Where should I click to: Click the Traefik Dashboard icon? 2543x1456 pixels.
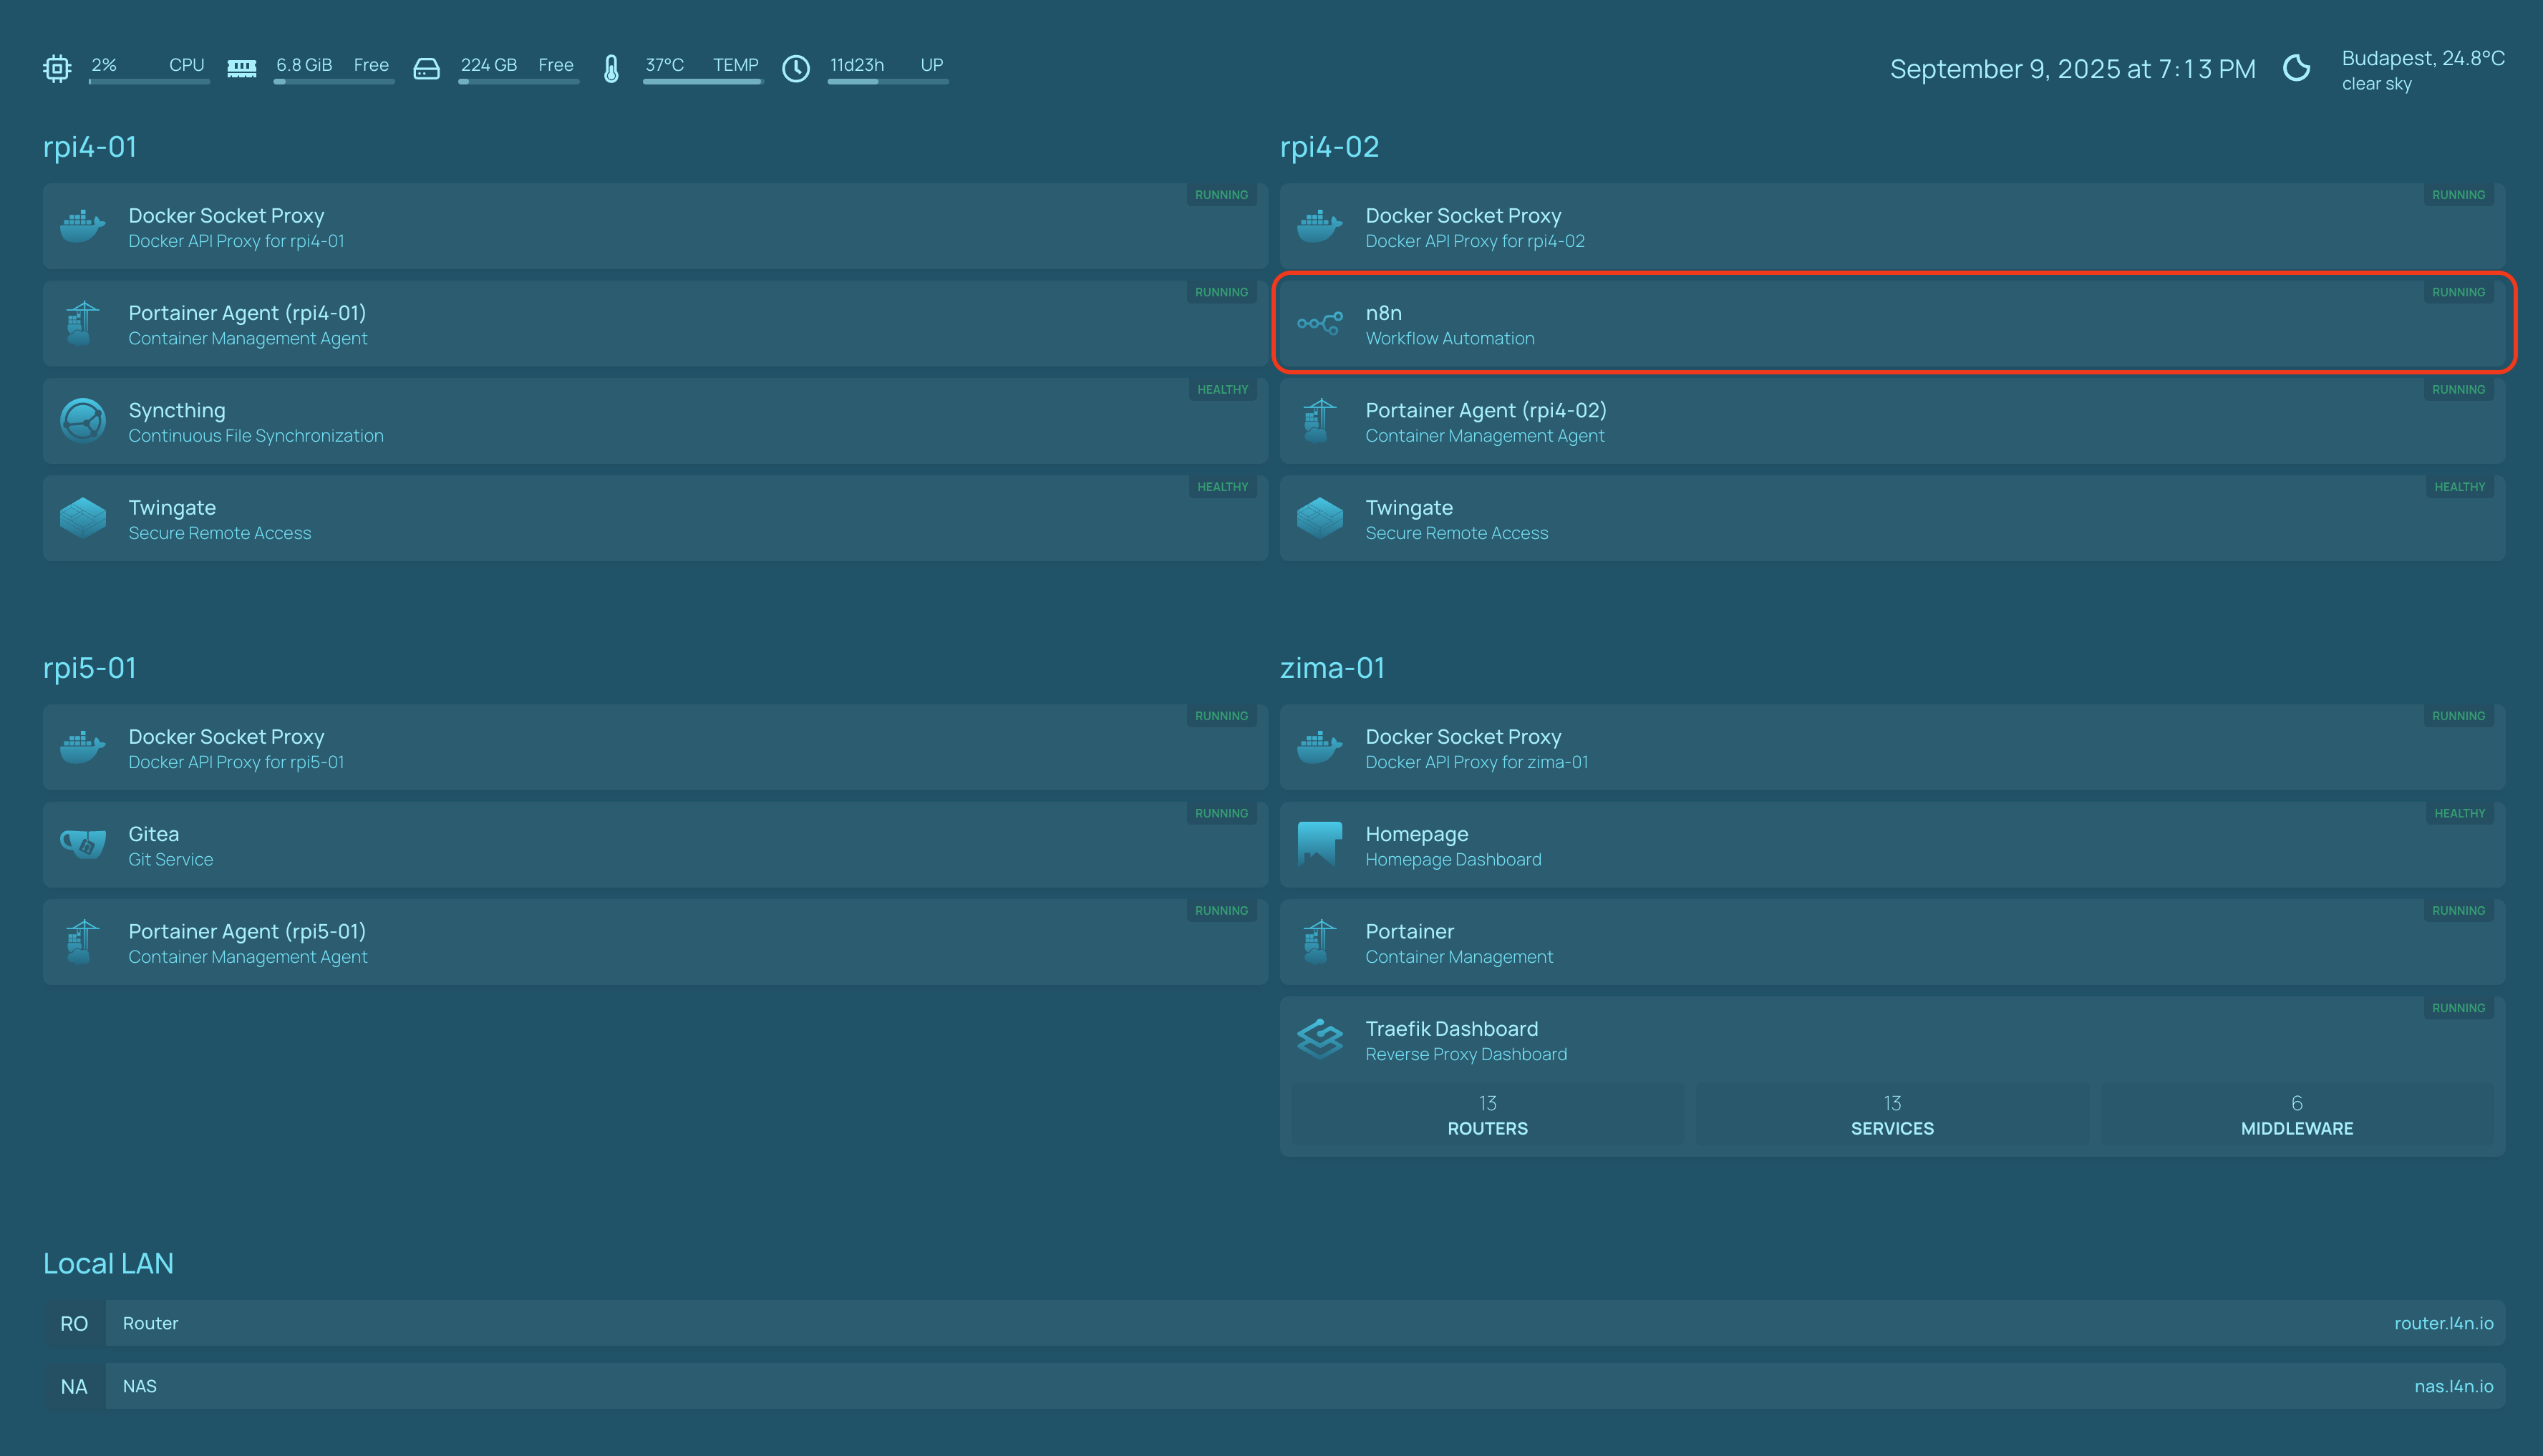pos(1319,1039)
